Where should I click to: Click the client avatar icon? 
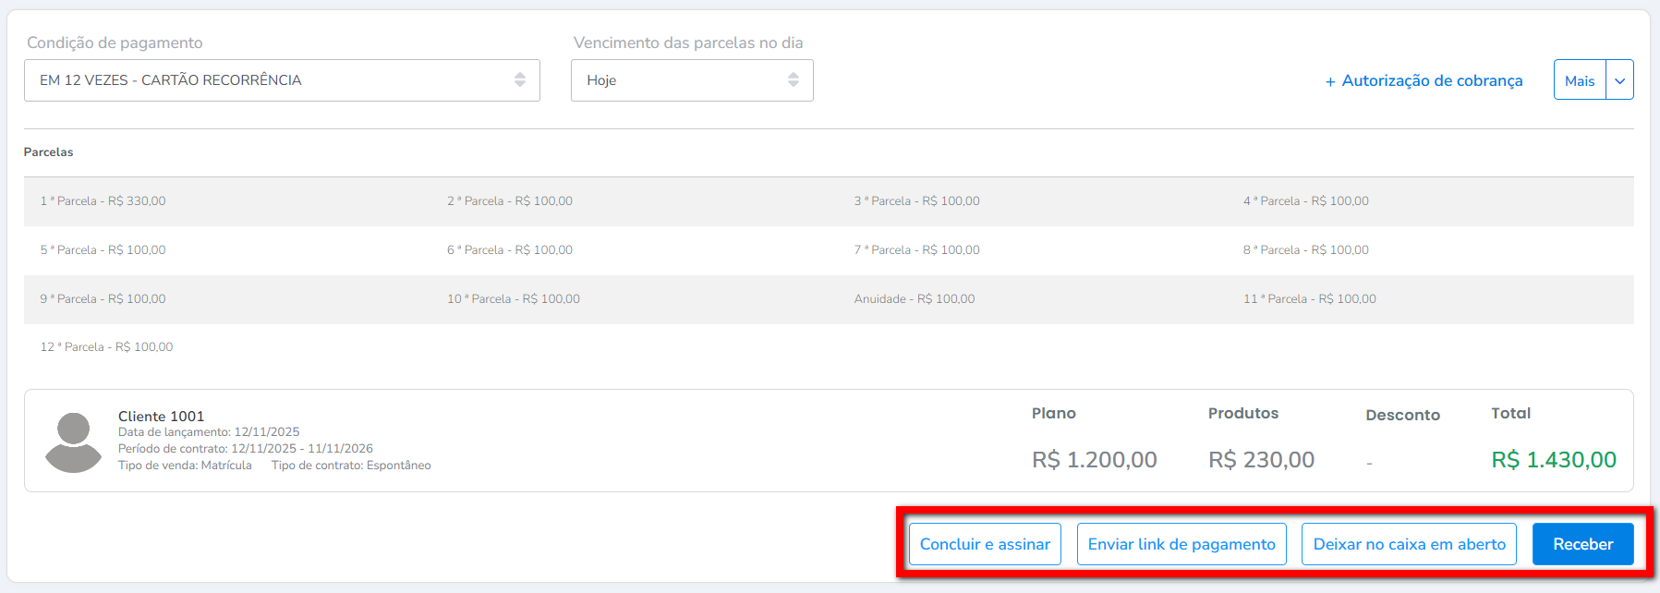point(73,442)
